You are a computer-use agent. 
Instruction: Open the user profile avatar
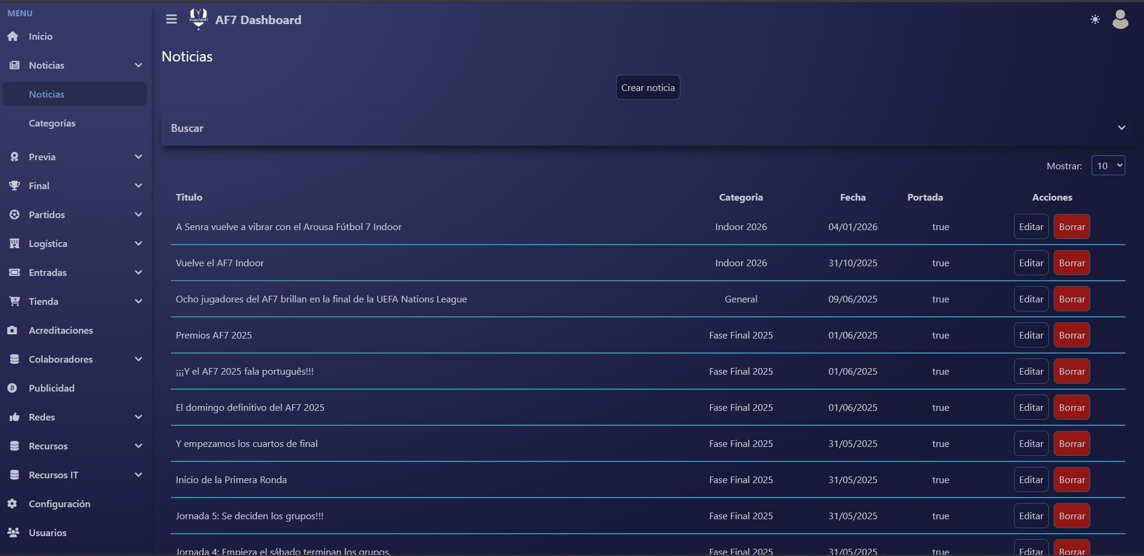point(1121,19)
